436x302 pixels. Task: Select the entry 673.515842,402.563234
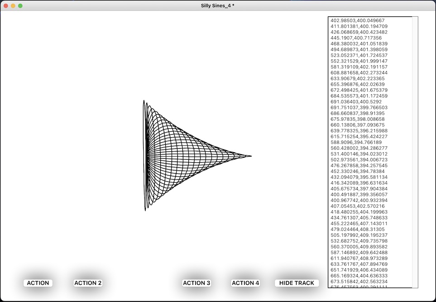358,282
